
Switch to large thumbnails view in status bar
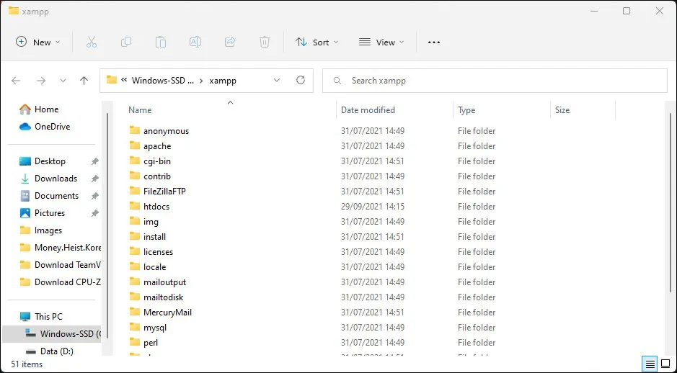pyautogui.click(x=665, y=364)
